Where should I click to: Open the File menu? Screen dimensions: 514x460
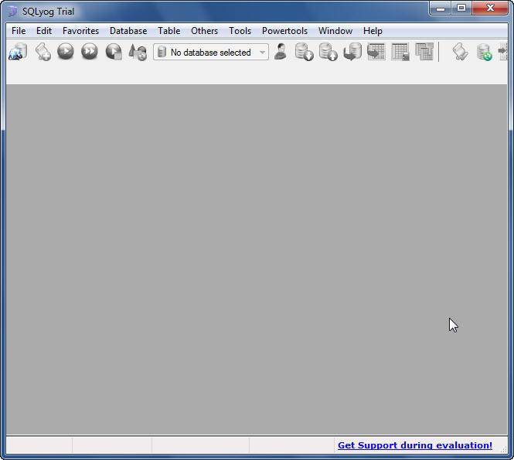pos(19,31)
